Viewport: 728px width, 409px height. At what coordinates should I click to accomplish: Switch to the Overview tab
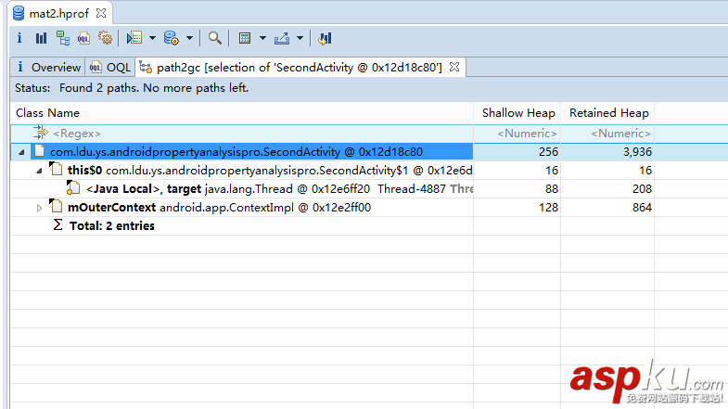coord(48,68)
